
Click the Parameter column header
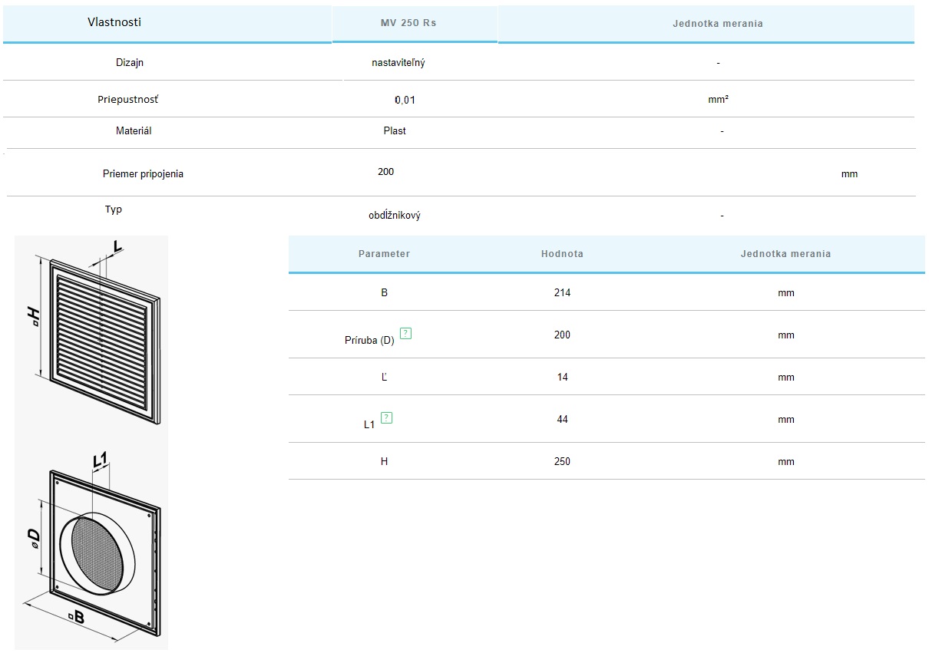(384, 254)
